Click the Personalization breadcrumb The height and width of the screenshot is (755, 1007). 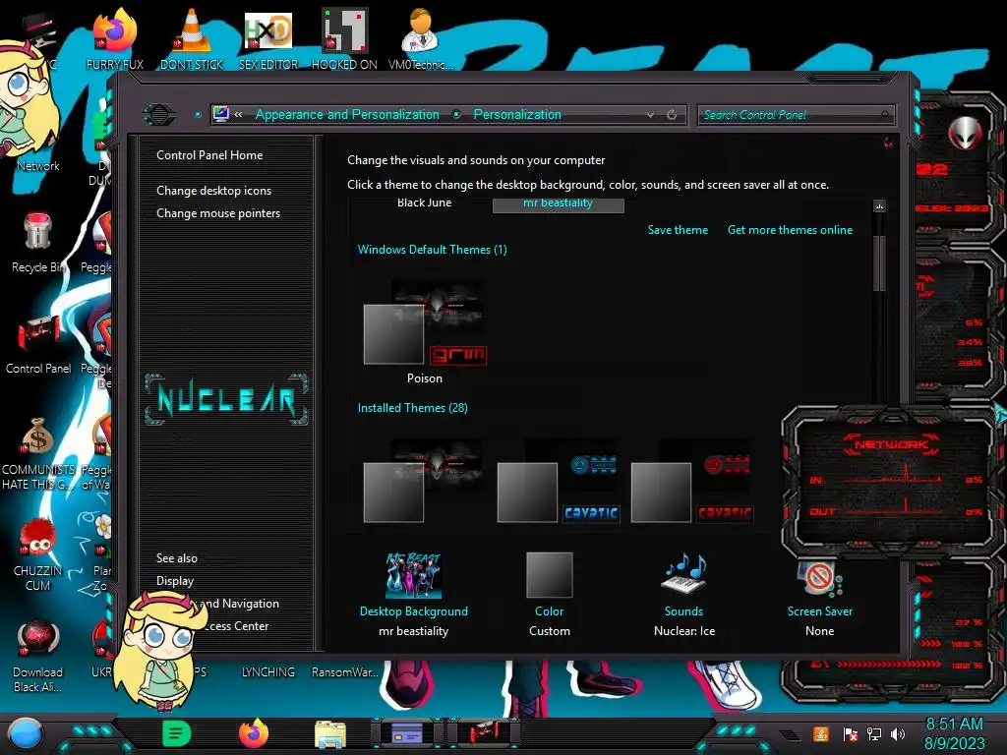tap(517, 114)
